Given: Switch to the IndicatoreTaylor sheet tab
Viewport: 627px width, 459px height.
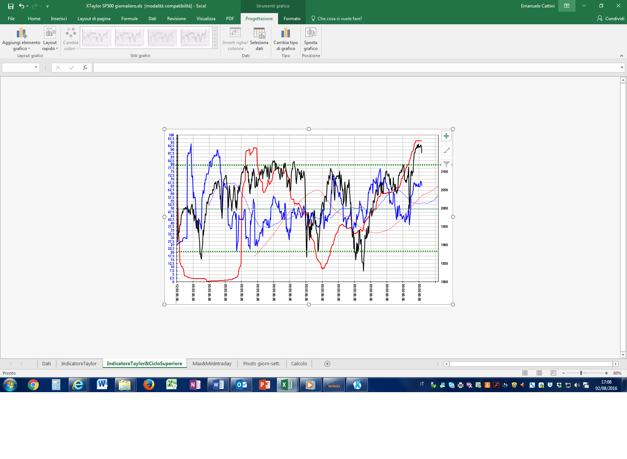Looking at the screenshot, I should point(79,364).
